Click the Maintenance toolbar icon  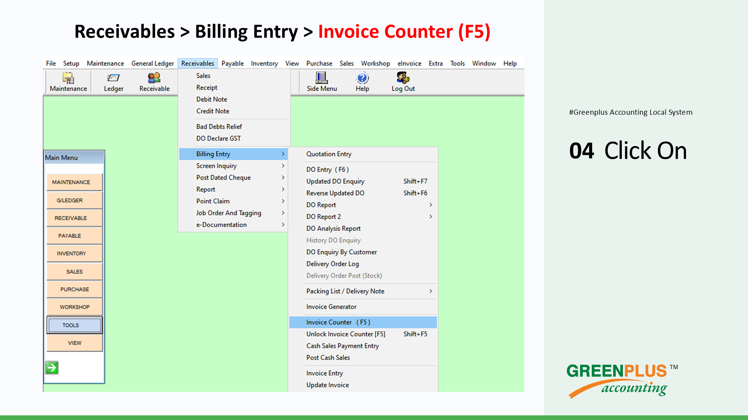pyautogui.click(x=68, y=82)
